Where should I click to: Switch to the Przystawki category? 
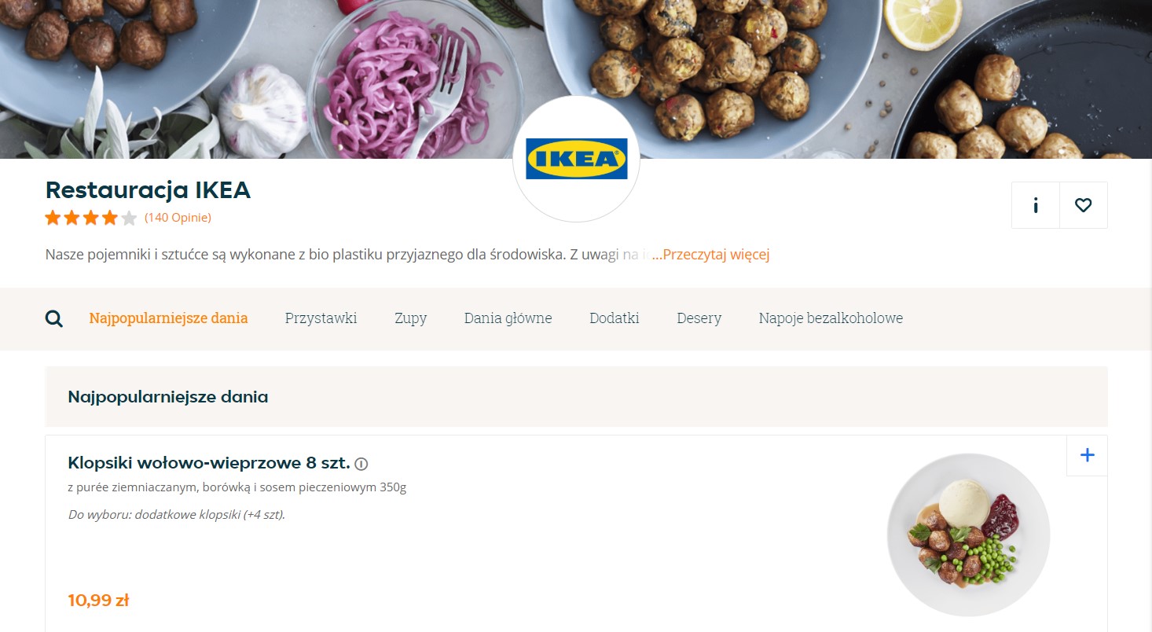pyautogui.click(x=321, y=318)
